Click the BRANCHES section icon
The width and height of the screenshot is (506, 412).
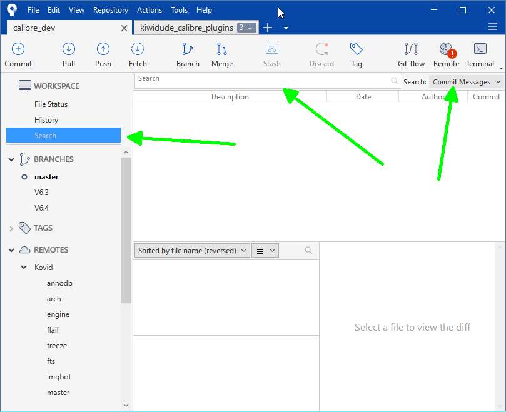click(24, 159)
